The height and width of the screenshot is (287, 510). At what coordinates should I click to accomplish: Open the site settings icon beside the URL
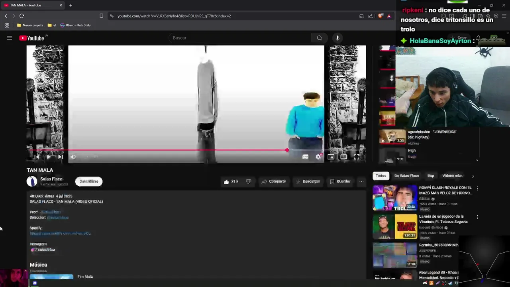click(112, 16)
